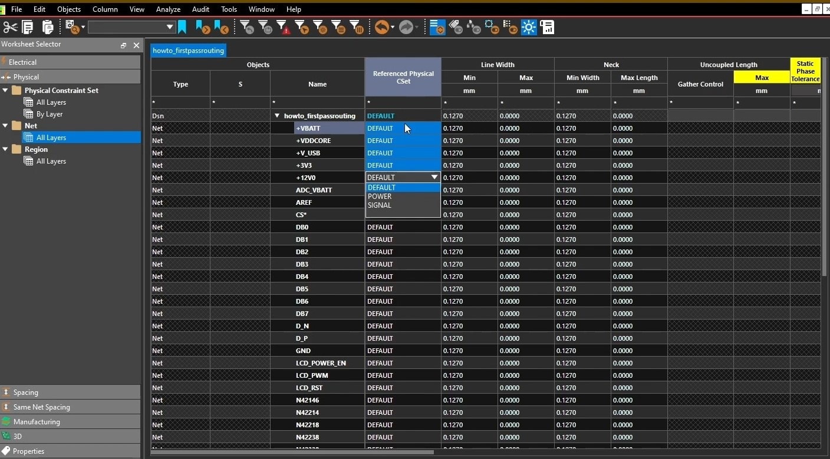Choose SIGNAL from the CSet dropdown list

[x=403, y=205]
